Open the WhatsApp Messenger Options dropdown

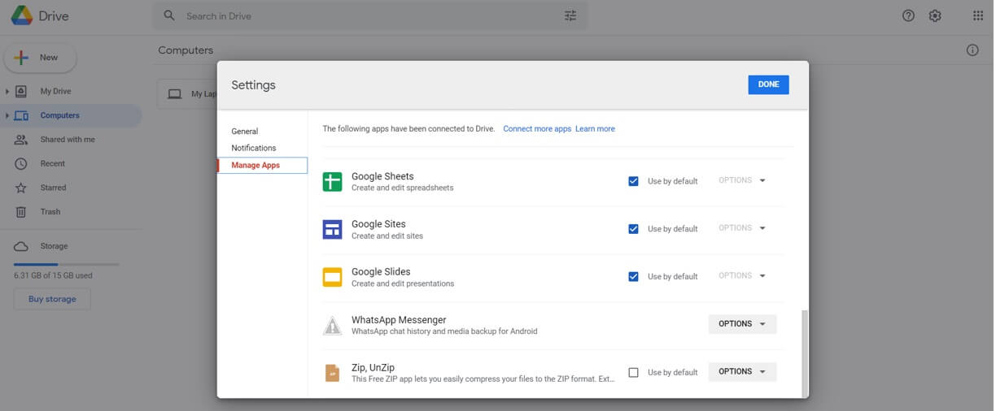[x=742, y=324]
